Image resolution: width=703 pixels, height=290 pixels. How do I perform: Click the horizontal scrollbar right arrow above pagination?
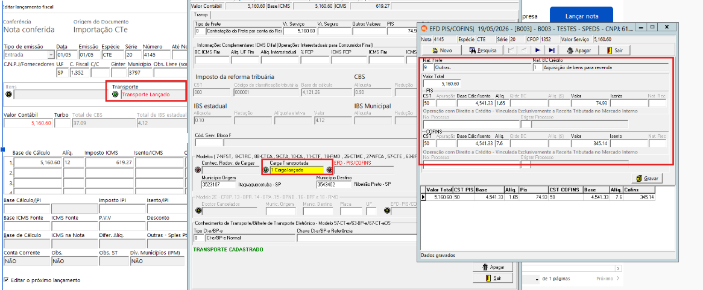click(x=619, y=268)
